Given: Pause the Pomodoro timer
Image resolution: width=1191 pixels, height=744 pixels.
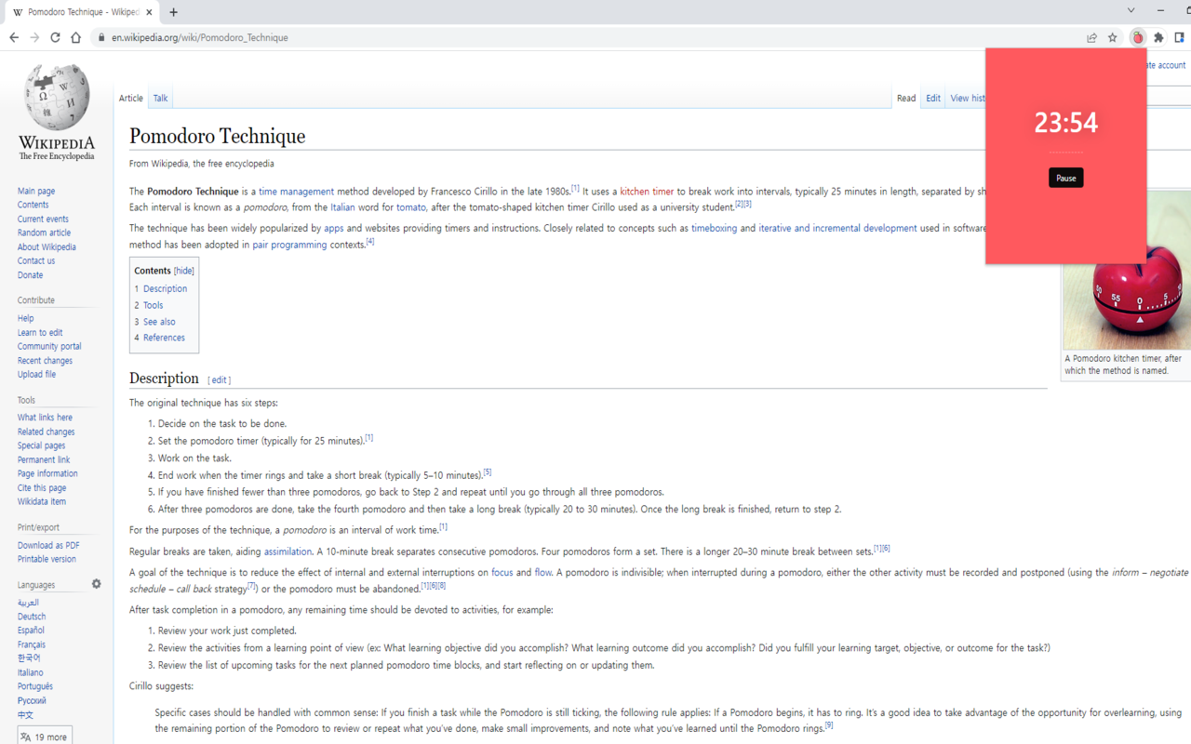Looking at the screenshot, I should coord(1065,178).
